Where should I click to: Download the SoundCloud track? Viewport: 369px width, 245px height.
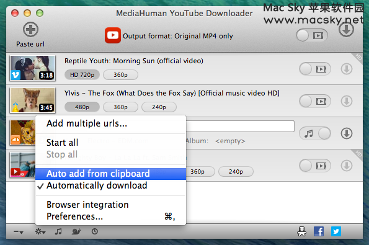coord(347,133)
